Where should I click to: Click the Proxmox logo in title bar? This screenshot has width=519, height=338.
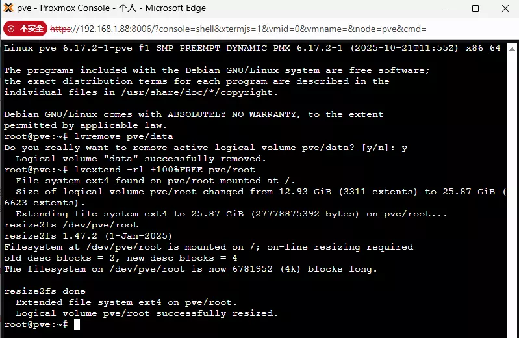8,8
